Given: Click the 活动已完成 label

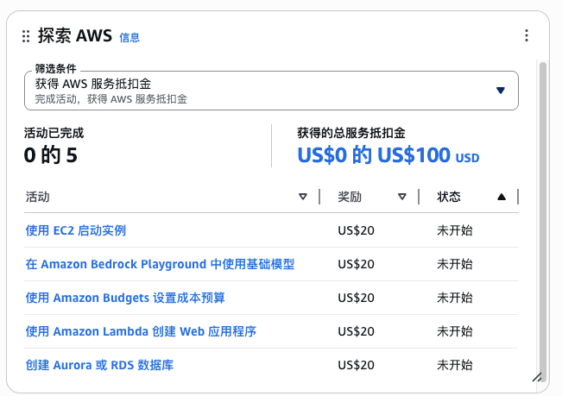Looking at the screenshot, I should point(54,133).
